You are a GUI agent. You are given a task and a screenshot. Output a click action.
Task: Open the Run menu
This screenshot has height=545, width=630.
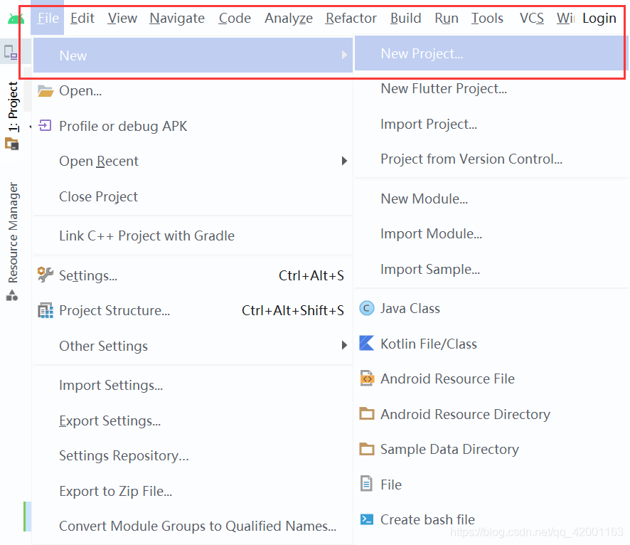(447, 18)
